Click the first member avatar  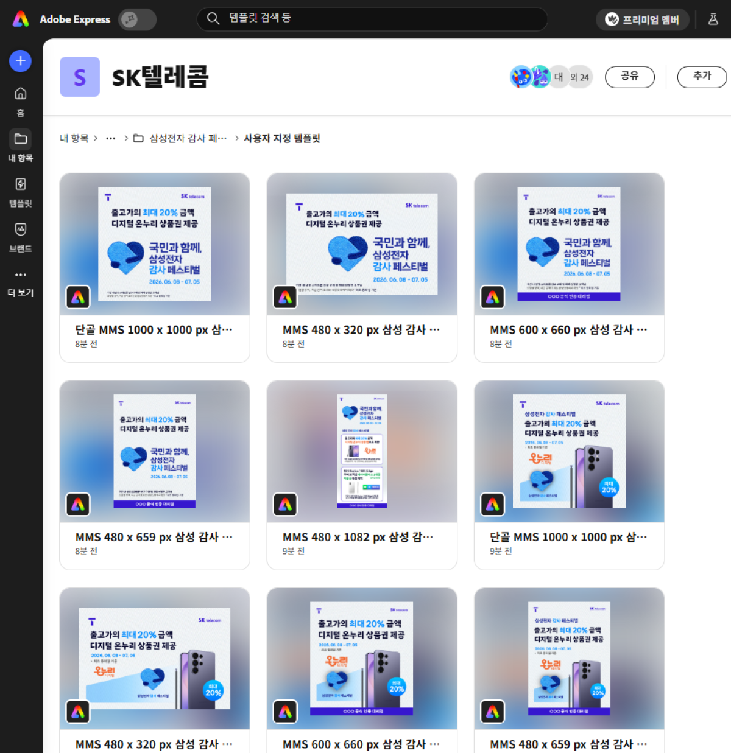coord(521,77)
